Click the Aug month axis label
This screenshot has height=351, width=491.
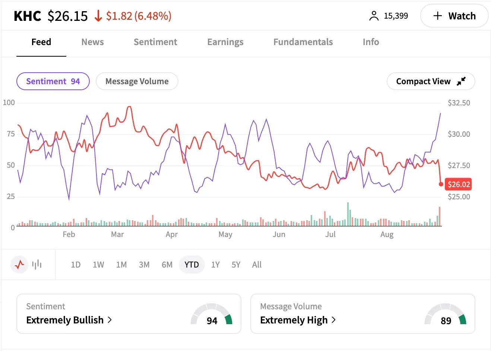click(x=387, y=234)
